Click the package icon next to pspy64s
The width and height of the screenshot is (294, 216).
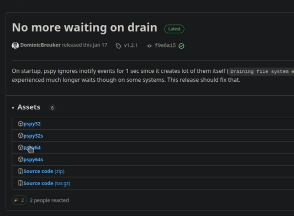coord(20,159)
